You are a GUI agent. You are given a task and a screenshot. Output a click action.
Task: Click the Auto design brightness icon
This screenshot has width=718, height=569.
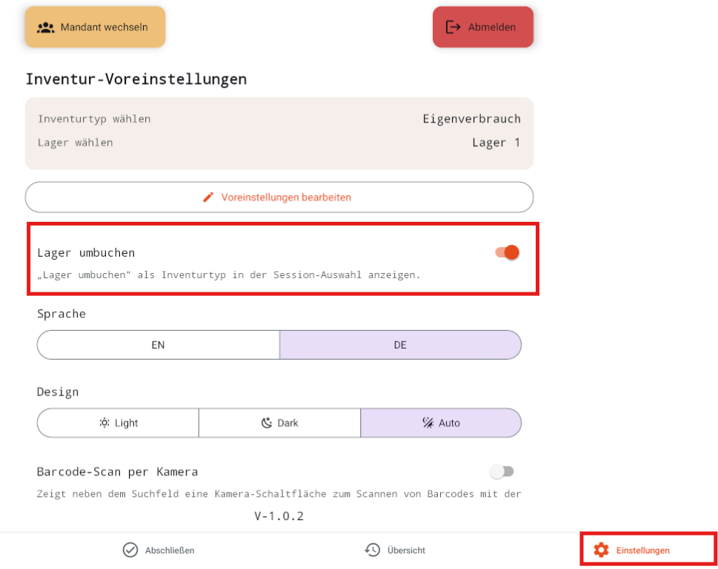click(x=428, y=423)
